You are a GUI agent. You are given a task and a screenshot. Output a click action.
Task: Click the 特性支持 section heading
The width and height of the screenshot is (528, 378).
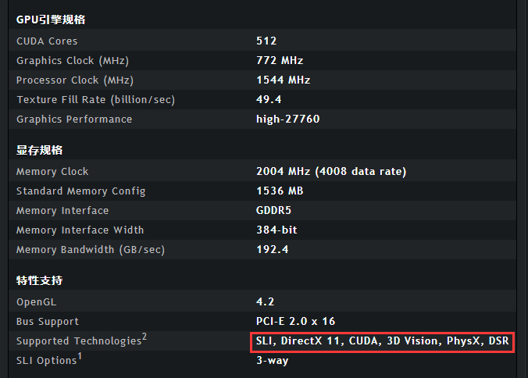[40, 280]
